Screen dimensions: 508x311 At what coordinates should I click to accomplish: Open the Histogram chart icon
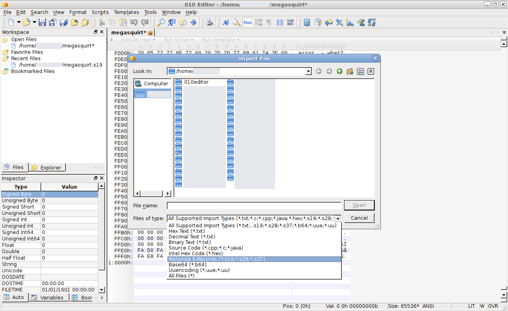coord(350,22)
